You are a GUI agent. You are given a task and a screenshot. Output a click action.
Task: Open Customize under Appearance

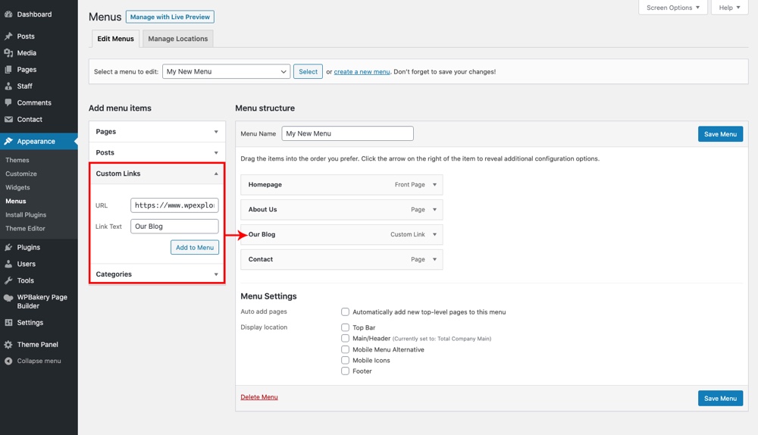tap(21, 174)
